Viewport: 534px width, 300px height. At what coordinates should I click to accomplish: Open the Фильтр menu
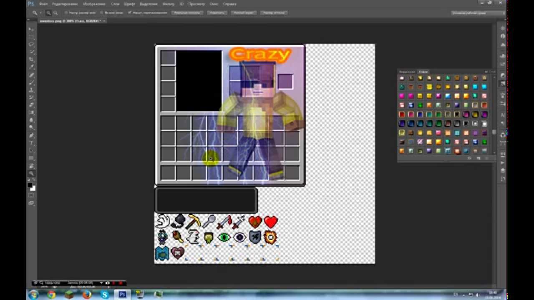(168, 4)
